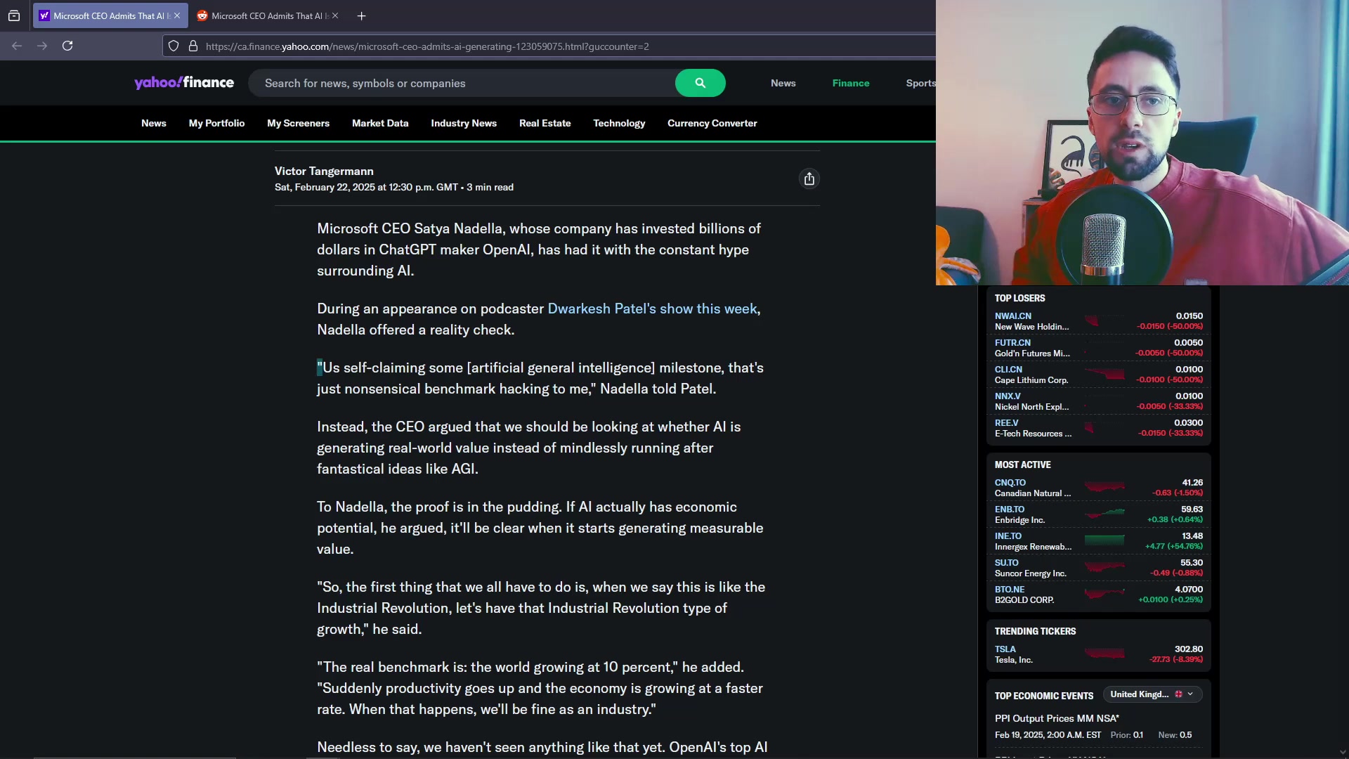Select the News submenu item
This screenshot has width=1349, height=759.
pyautogui.click(x=153, y=123)
